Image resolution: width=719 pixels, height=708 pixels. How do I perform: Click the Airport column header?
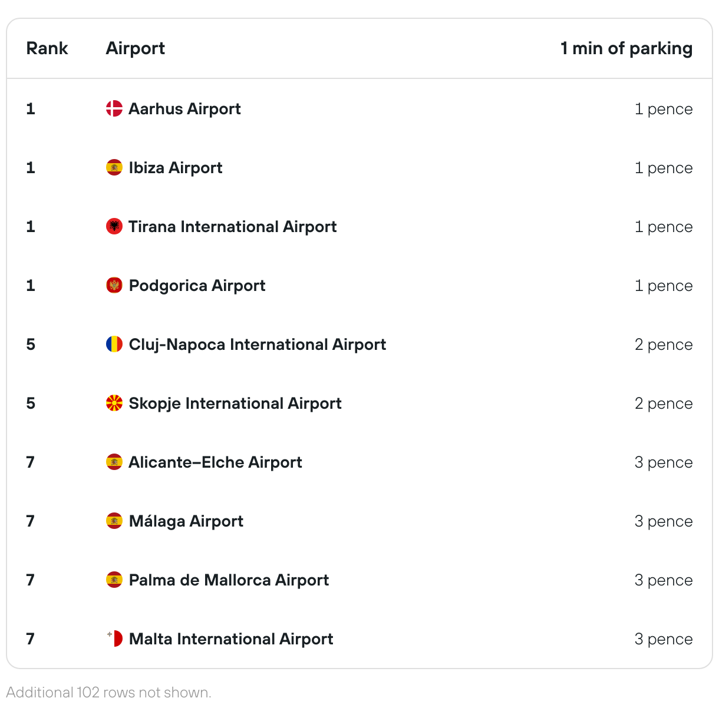135,48
